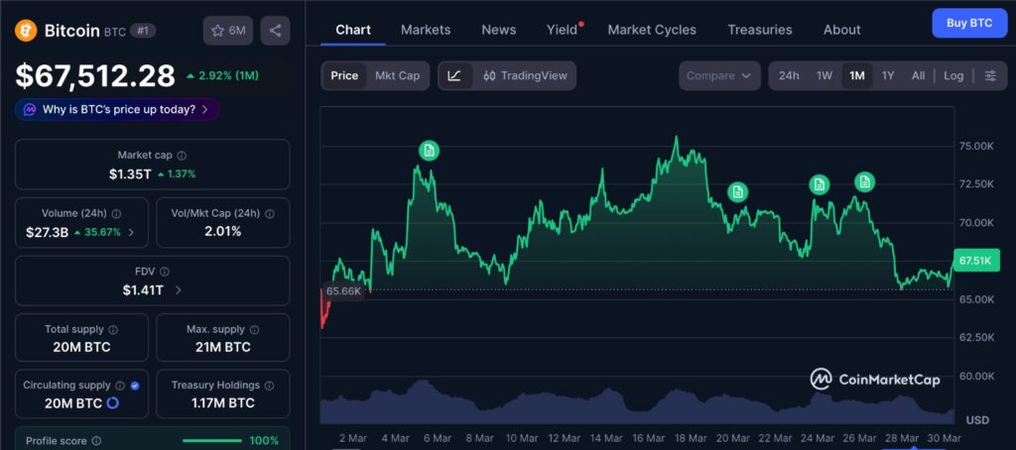Image resolution: width=1016 pixels, height=450 pixels.
Task: Click Treasury Holdings info icon
Action: coord(270,386)
